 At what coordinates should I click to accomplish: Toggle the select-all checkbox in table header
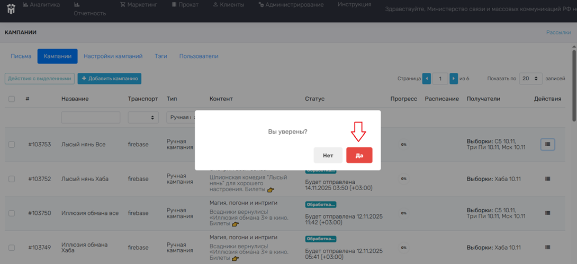tap(12, 99)
